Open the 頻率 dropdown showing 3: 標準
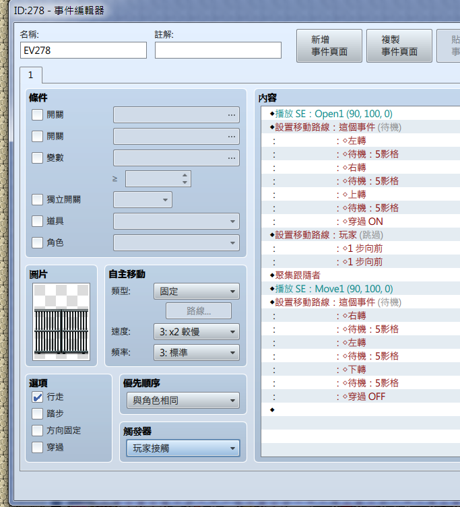This screenshot has width=460, height=507. coord(197,352)
